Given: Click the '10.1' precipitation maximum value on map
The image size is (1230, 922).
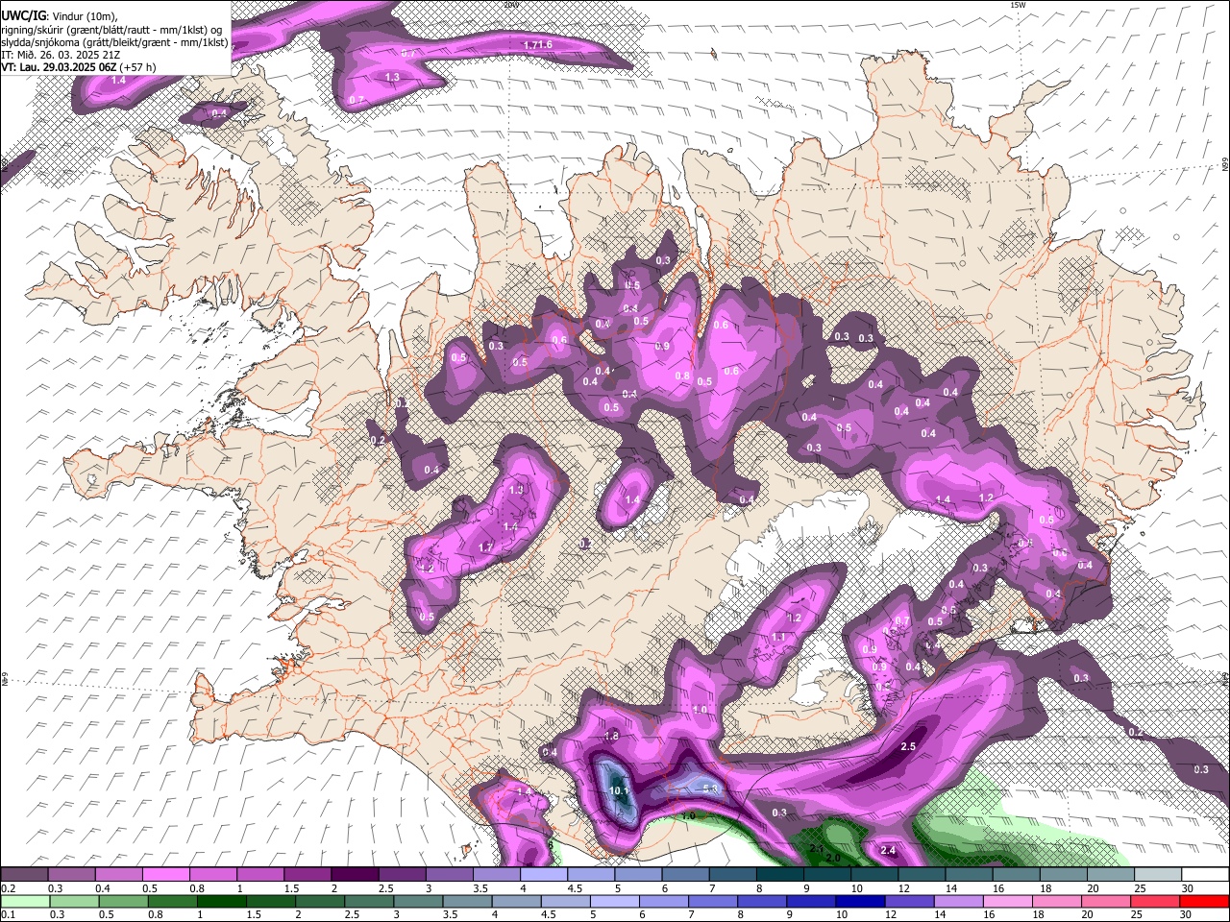Looking at the screenshot, I should 619,791.
